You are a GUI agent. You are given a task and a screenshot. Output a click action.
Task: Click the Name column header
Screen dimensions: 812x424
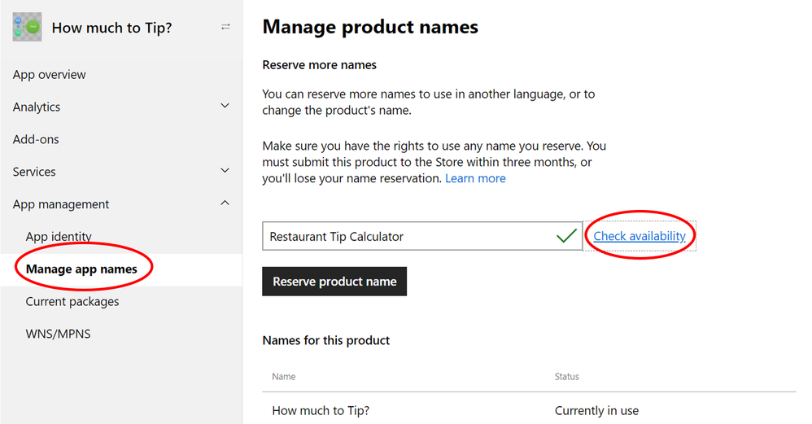coord(284,377)
